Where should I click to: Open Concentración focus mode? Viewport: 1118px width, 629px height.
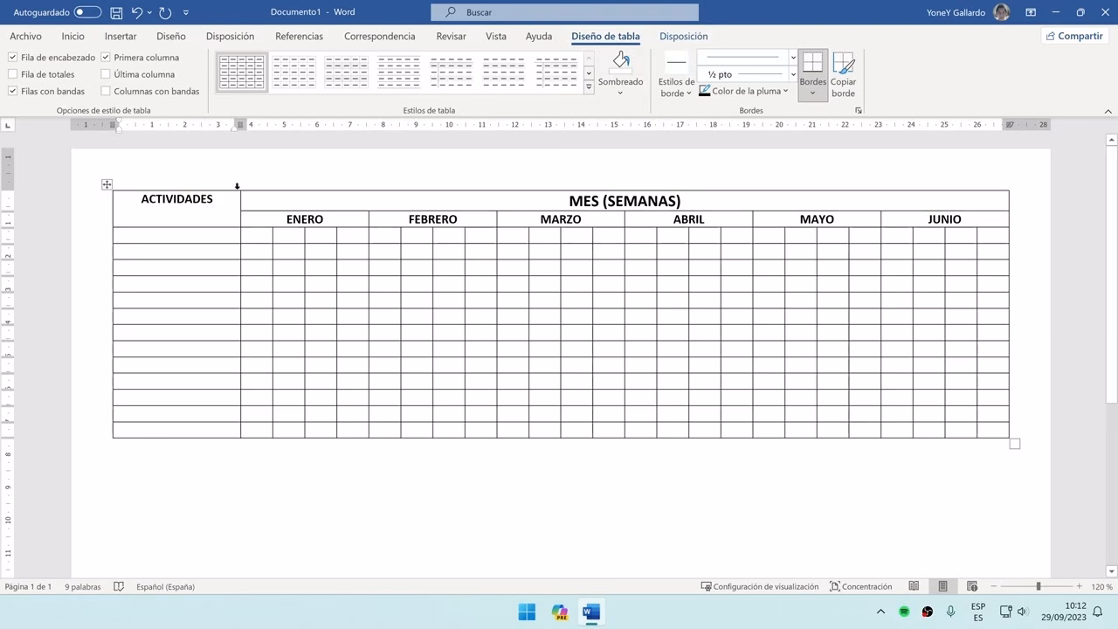point(861,586)
